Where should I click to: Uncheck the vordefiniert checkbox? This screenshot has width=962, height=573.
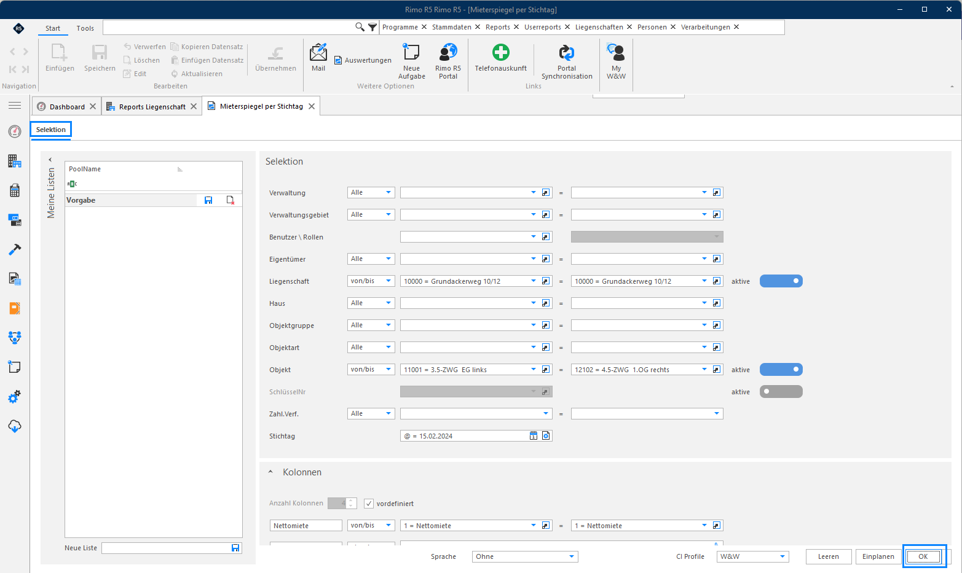point(369,504)
